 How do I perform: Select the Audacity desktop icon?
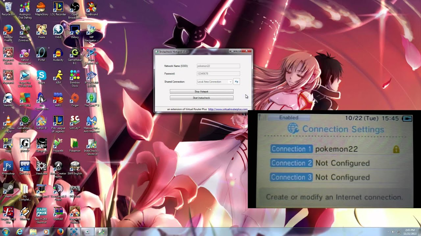click(x=58, y=54)
